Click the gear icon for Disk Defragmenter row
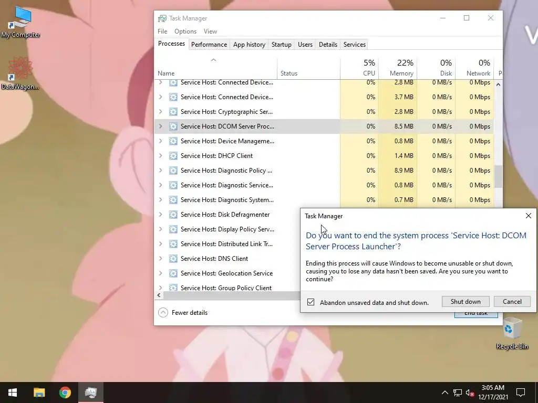Viewport: 538px width, 403px height. (173, 215)
